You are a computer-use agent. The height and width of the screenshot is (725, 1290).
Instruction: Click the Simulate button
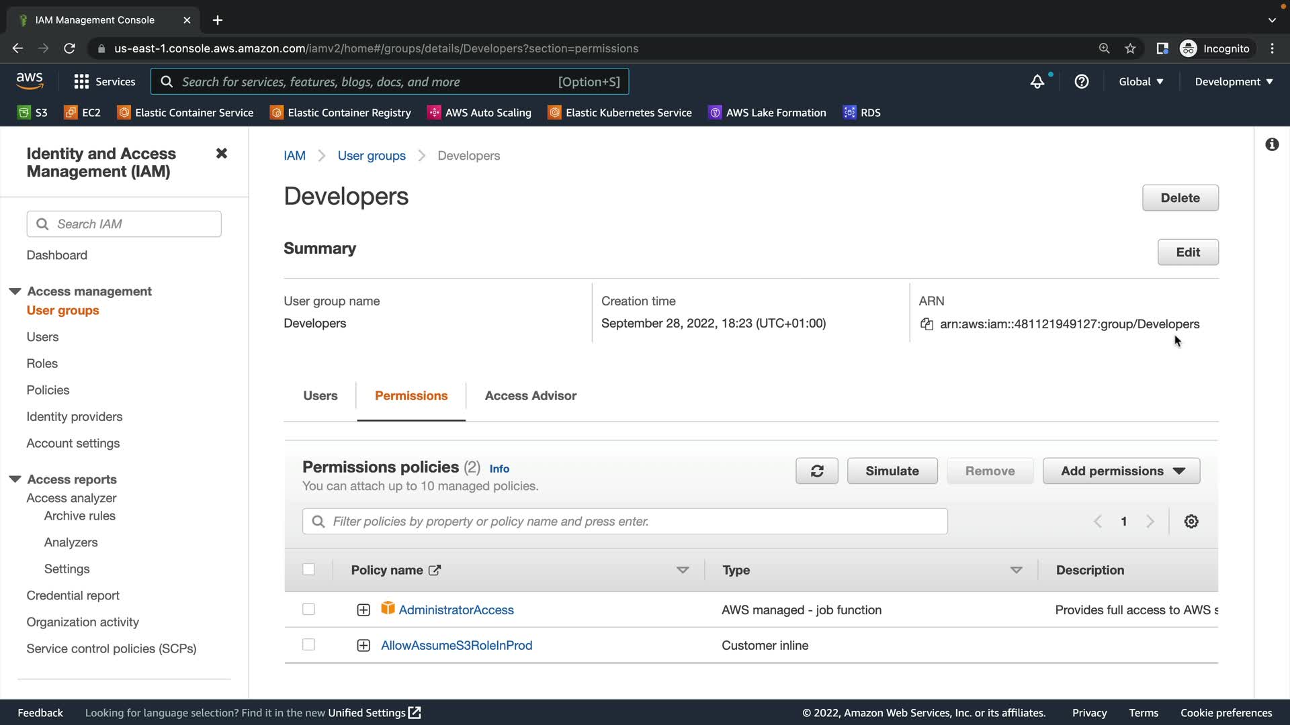(x=892, y=471)
